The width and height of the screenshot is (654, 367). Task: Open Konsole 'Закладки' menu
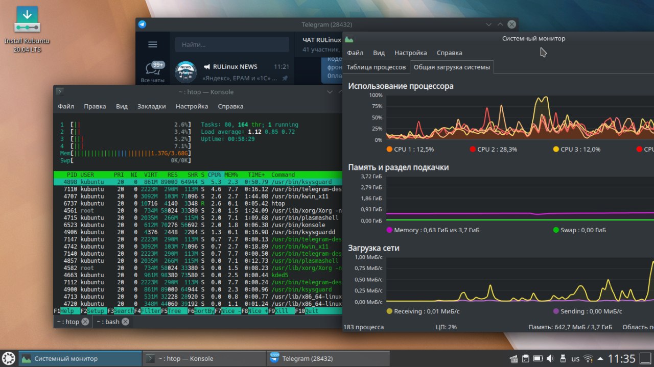click(151, 106)
